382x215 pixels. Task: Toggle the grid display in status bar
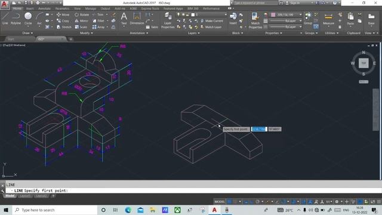(229, 202)
